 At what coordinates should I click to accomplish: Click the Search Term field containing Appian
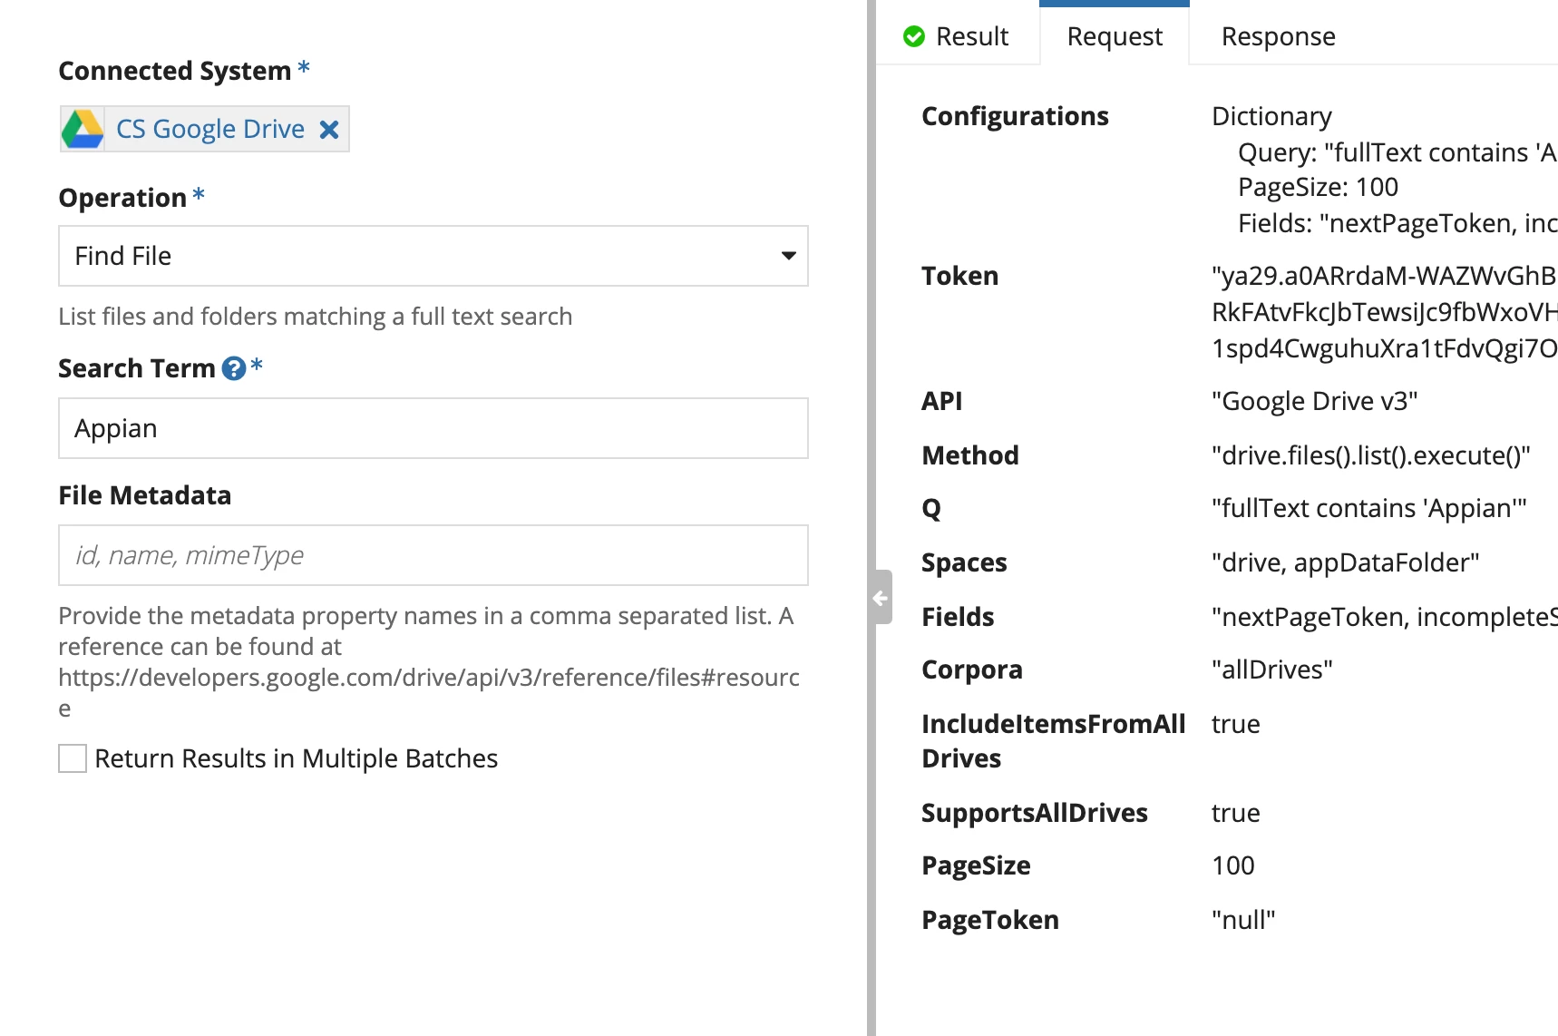point(433,428)
